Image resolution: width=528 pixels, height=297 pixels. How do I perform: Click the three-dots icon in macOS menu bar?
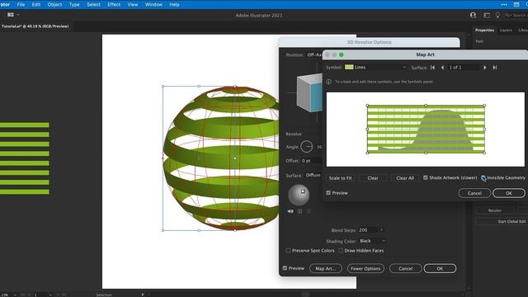[x=504, y=5]
